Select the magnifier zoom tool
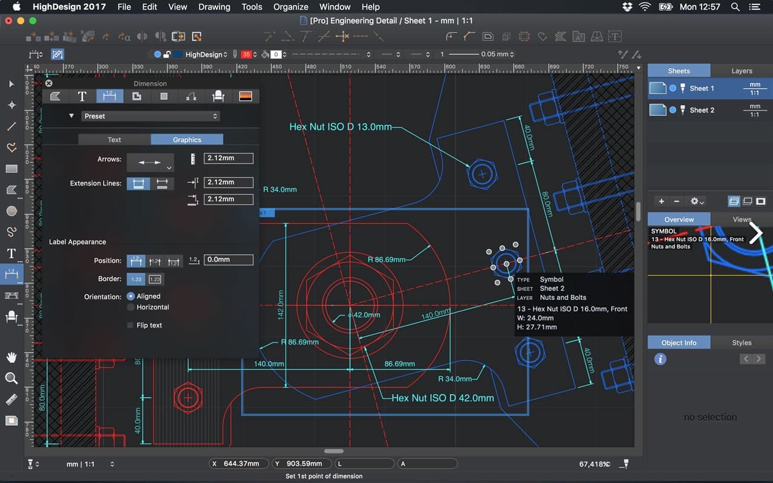This screenshot has height=483, width=773. coord(11,378)
